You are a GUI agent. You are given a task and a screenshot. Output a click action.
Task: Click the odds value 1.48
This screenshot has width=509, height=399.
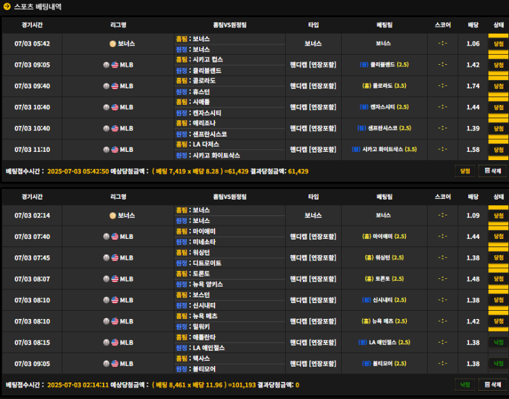pyautogui.click(x=473, y=279)
